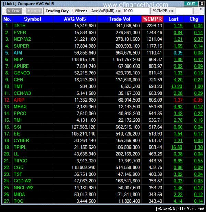This screenshot has width=206, height=212.
Task: Click the OUT button in title bar
Action: click(191, 4)
